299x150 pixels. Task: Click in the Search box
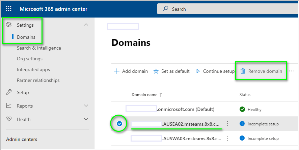point(228,9)
